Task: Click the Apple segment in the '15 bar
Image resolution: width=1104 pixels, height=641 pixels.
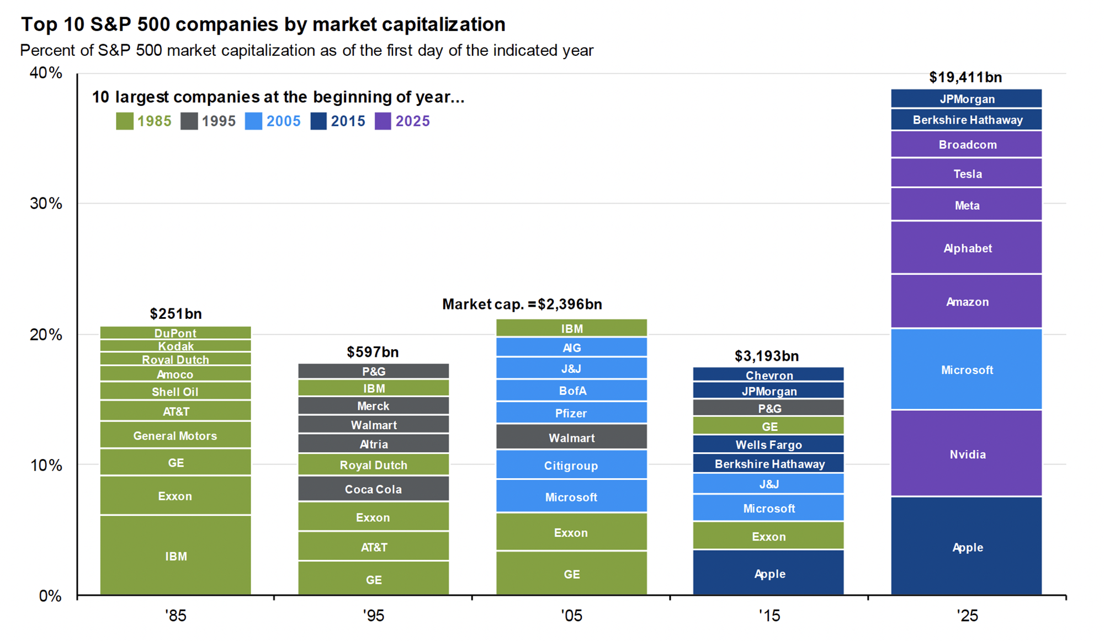Action: pyautogui.click(x=768, y=573)
